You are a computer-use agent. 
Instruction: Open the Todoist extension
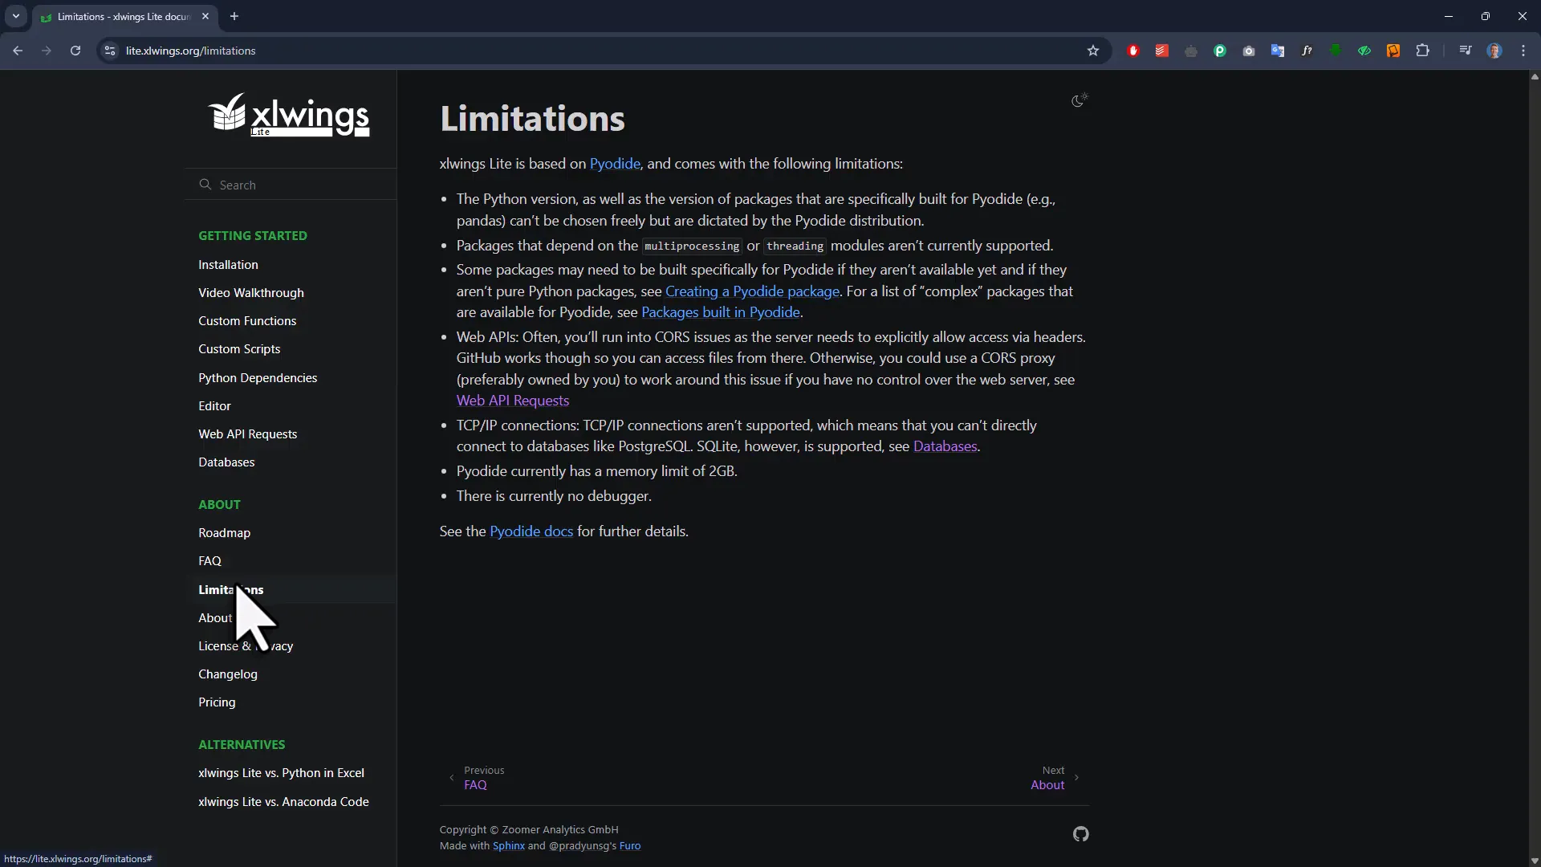pos(1162,51)
